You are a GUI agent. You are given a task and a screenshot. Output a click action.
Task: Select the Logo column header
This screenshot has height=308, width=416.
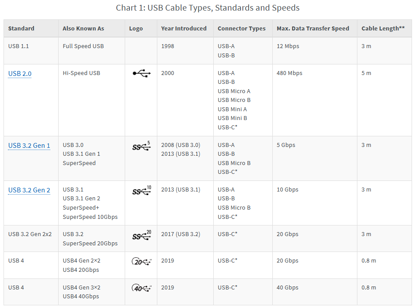click(136, 28)
